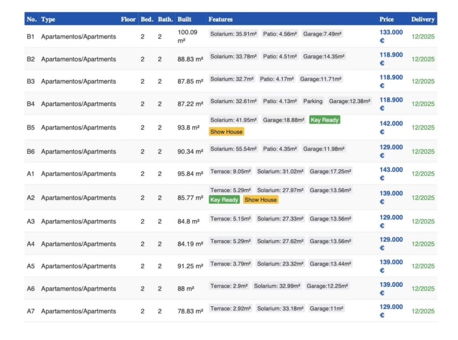Click the 12/2025 delivery date for A7
Image resolution: width=458 pixels, height=340 pixels.
coord(423,311)
